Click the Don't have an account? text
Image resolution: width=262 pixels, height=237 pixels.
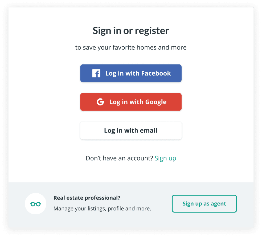119,158
